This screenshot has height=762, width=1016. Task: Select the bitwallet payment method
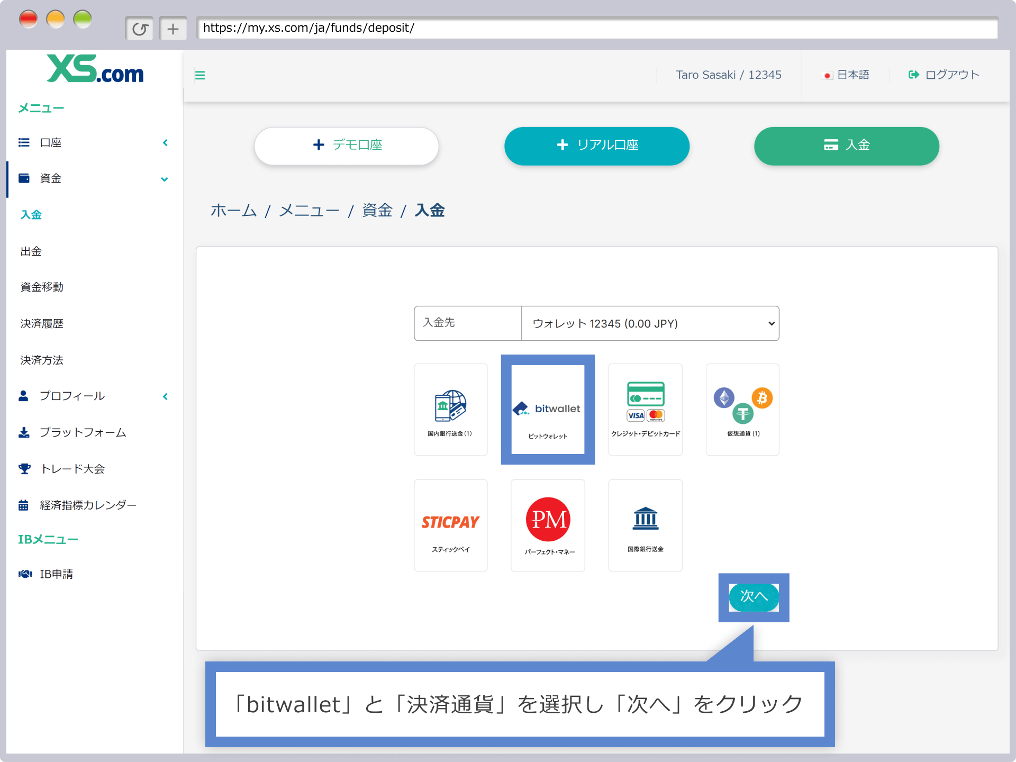coord(548,409)
